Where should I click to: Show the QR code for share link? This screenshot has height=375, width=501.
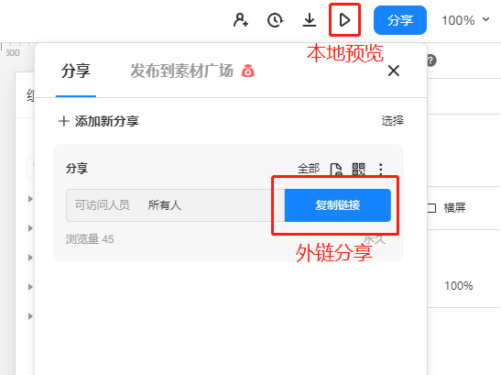point(358,169)
